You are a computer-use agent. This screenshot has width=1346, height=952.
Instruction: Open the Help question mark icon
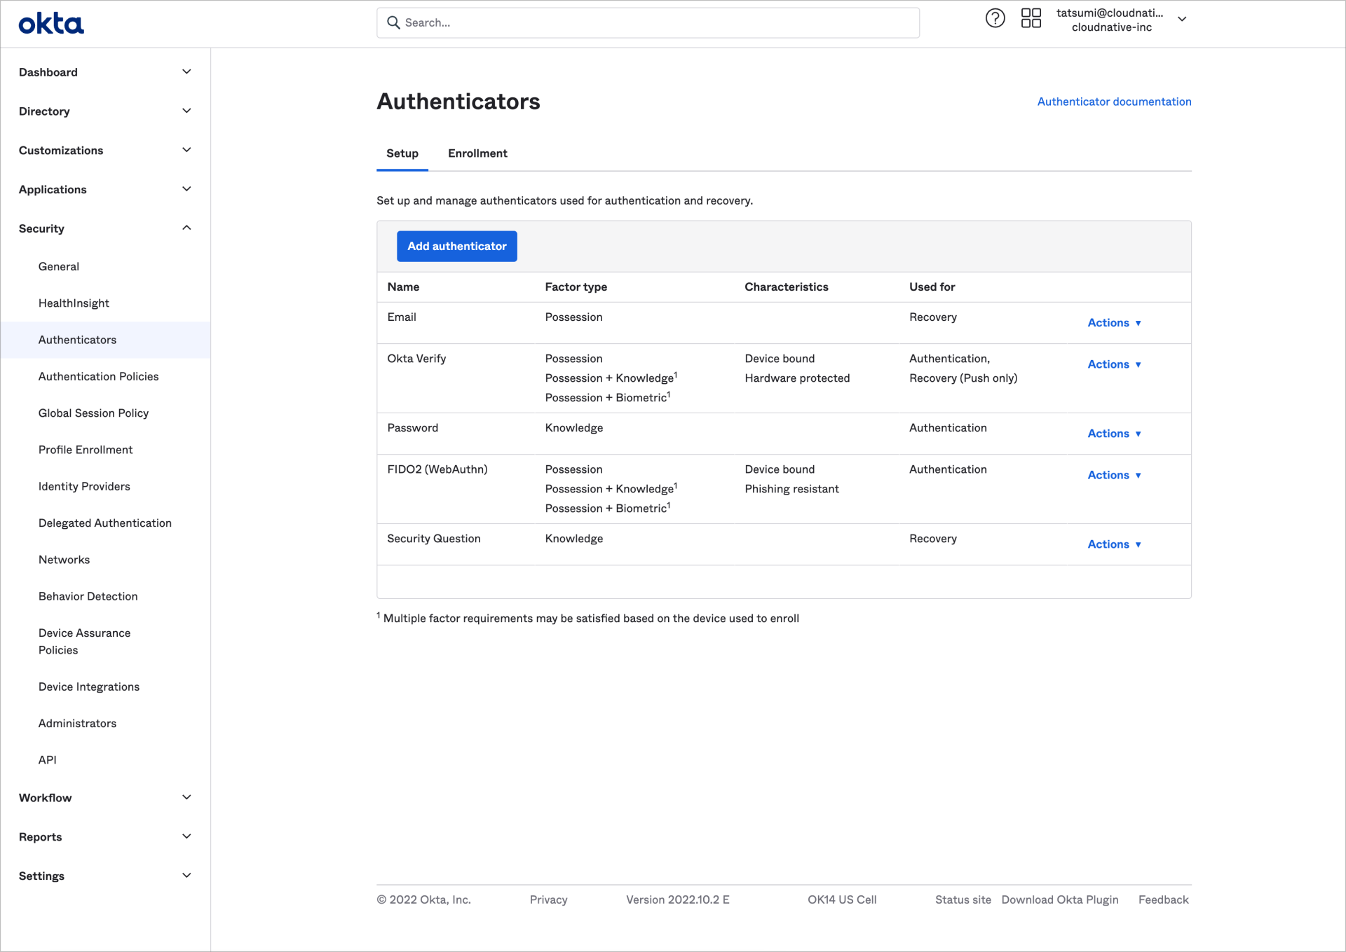[x=995, y=18]
